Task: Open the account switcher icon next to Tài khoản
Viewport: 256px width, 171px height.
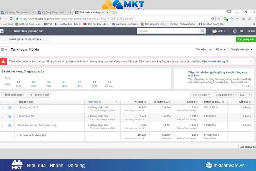Action: pyautogui.click(x=4, y=49)
